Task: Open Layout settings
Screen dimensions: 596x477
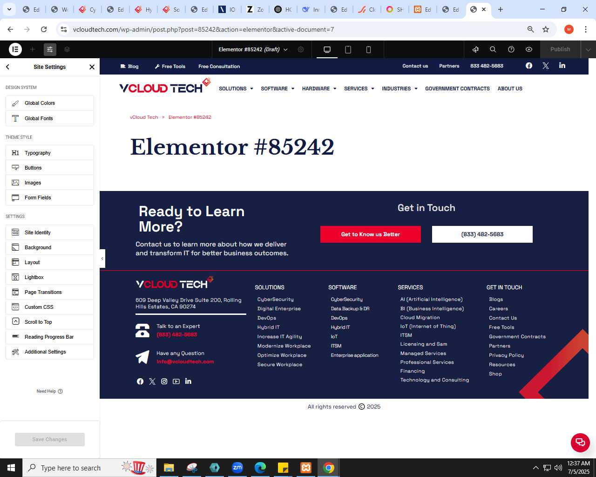Action: (50, 262)
